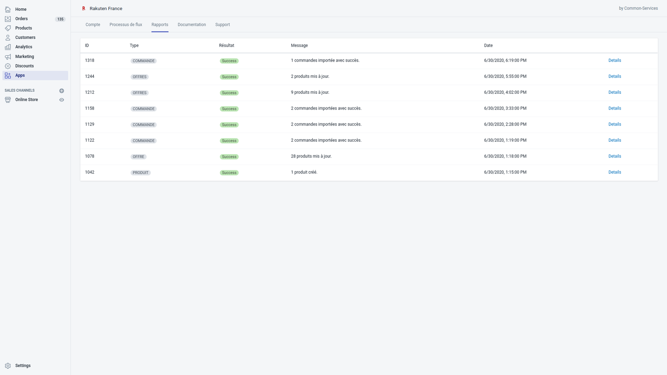Switch to Processus de flux tab
This screenshot has height=375, width=667.
tap(126, 25)
